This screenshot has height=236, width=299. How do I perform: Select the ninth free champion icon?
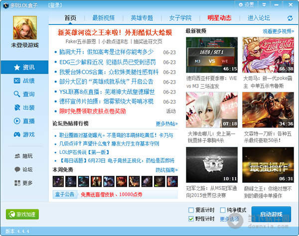click(x=159, y=181)
